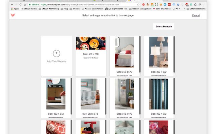215x134 pixels.
Task: Select the tall white linen cabinet image
Action: 124,94
